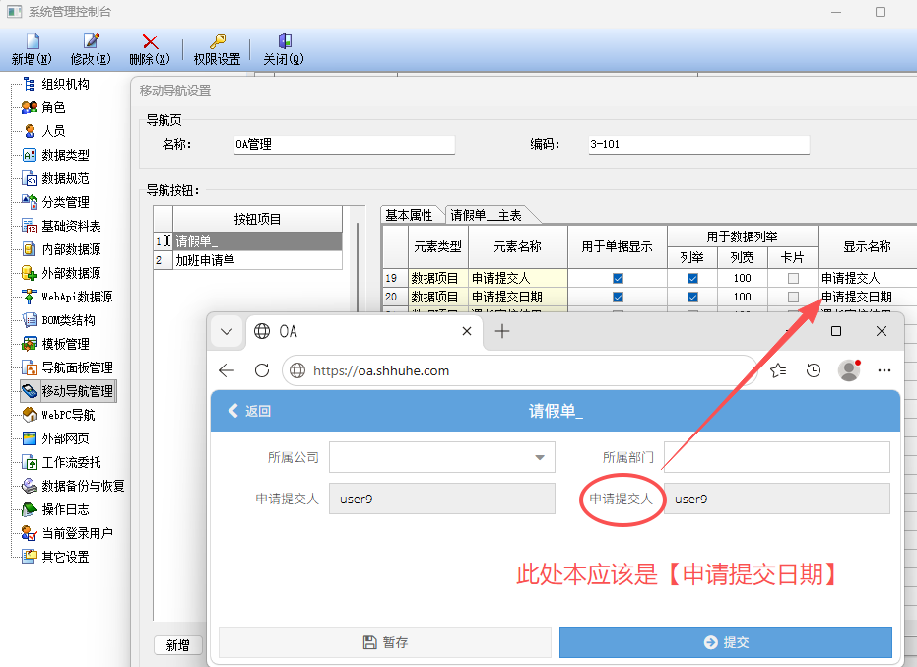Click 列宽 100 cell in row 19
Viewport: 917px width, 667px height.
(x=742, y=278)
